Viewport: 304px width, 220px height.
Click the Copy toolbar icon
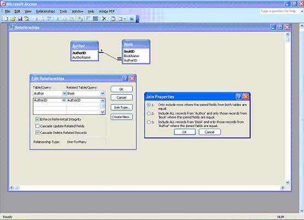(65, 19)
